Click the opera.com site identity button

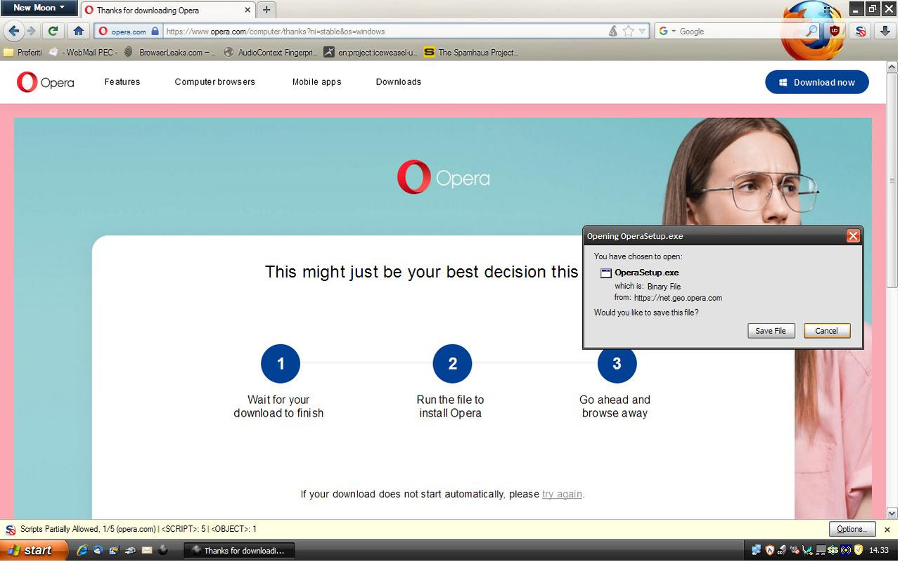click(129, 32)
